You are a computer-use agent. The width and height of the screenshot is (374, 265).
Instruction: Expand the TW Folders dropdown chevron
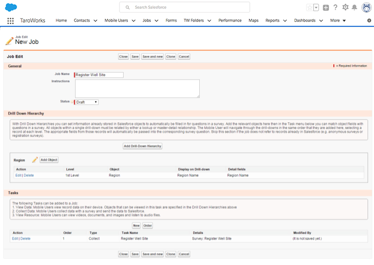(209, 21)
